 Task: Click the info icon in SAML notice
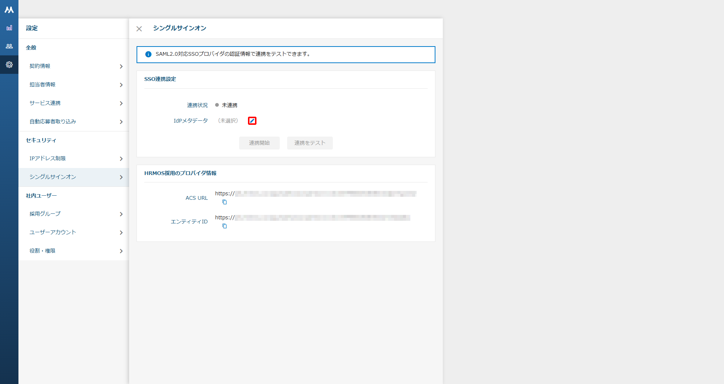coord(148,54)
